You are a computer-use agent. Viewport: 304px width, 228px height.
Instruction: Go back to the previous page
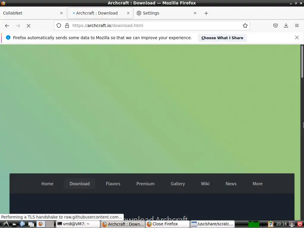pos(7,26)
